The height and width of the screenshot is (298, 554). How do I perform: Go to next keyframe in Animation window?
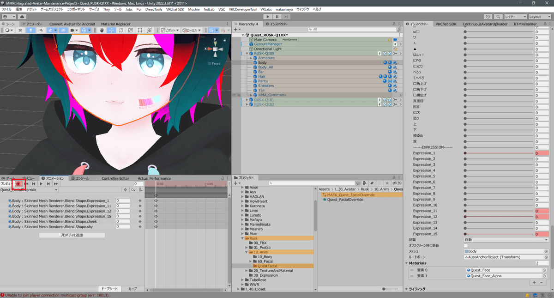(x=48, y=184)
